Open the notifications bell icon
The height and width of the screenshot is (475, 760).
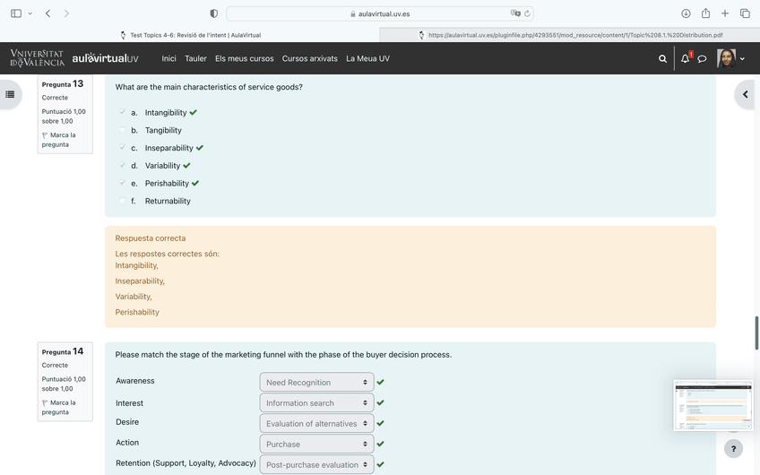click(686, 58)
